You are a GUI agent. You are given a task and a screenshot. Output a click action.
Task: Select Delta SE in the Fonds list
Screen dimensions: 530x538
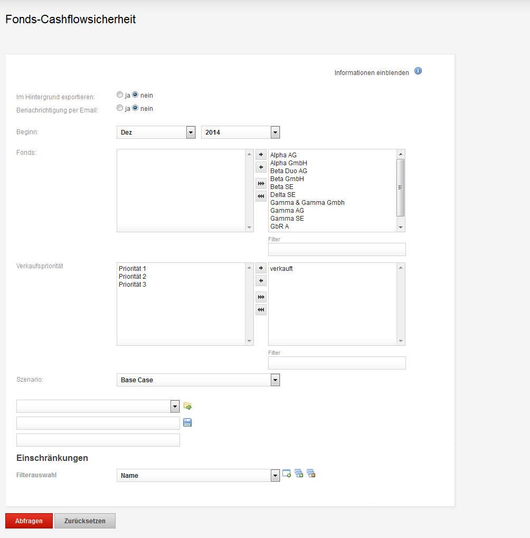click(x=282, y=194)
